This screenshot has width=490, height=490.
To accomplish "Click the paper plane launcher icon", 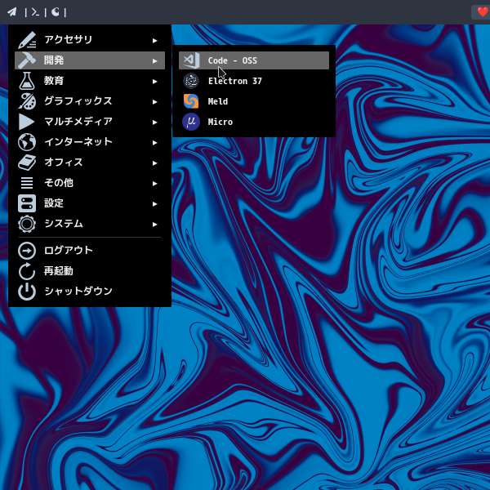I will click(11, 11).
